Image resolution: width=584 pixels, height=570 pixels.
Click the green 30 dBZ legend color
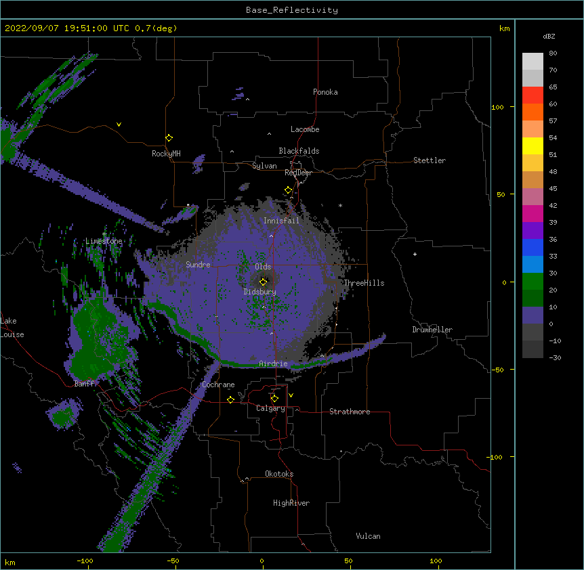[533, 282]
